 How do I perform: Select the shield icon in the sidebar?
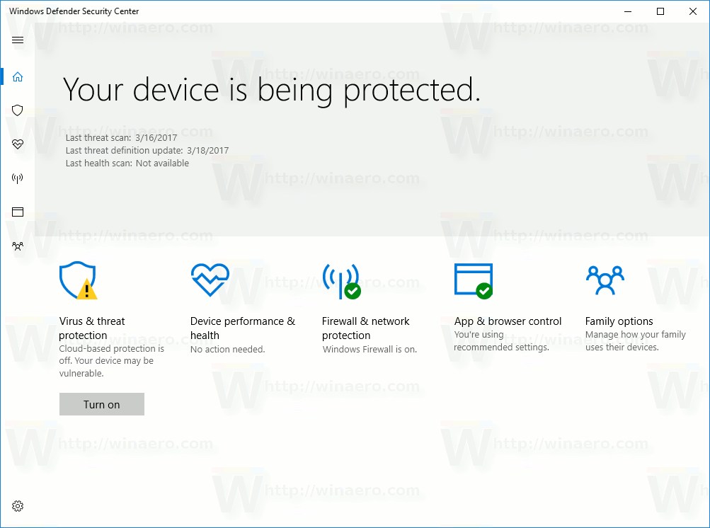coord(18,110)
